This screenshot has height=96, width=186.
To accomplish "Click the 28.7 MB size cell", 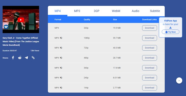I will tap(117, 58).
